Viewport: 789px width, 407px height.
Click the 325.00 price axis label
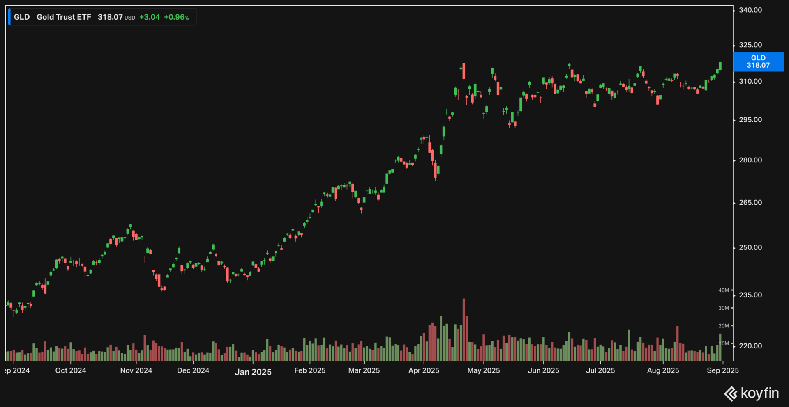pyautogui.click(x=750, y=45)
